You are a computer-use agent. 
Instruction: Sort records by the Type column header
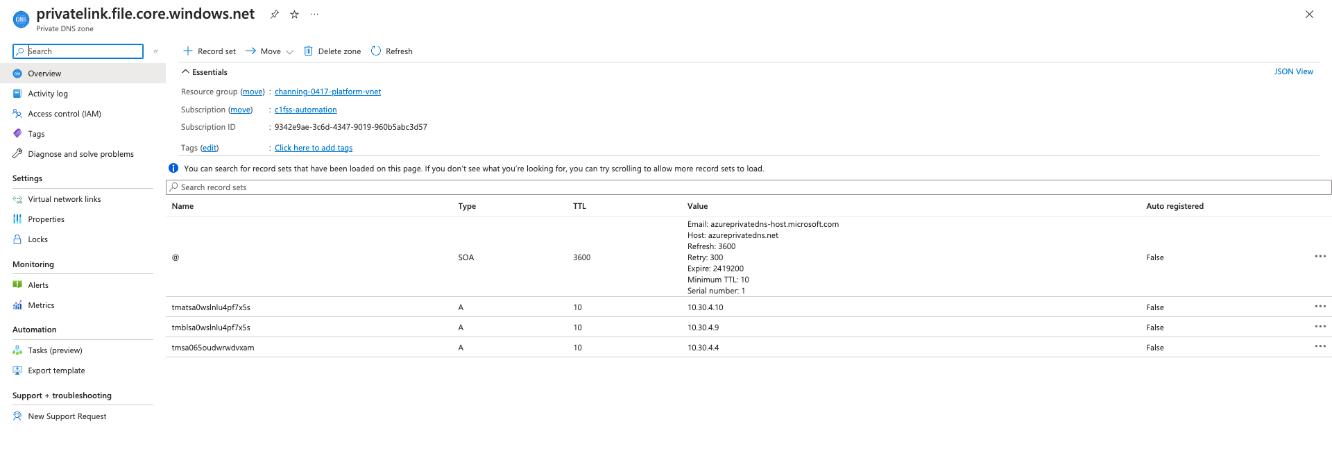tap(467, 206)
